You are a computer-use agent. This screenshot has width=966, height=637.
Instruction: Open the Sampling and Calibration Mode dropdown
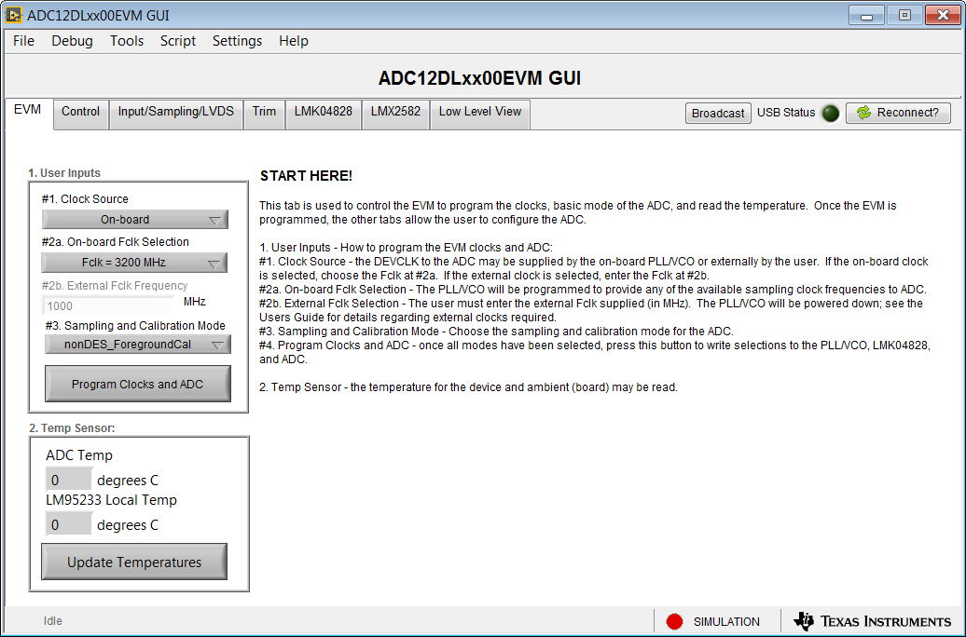click(137, 344)
